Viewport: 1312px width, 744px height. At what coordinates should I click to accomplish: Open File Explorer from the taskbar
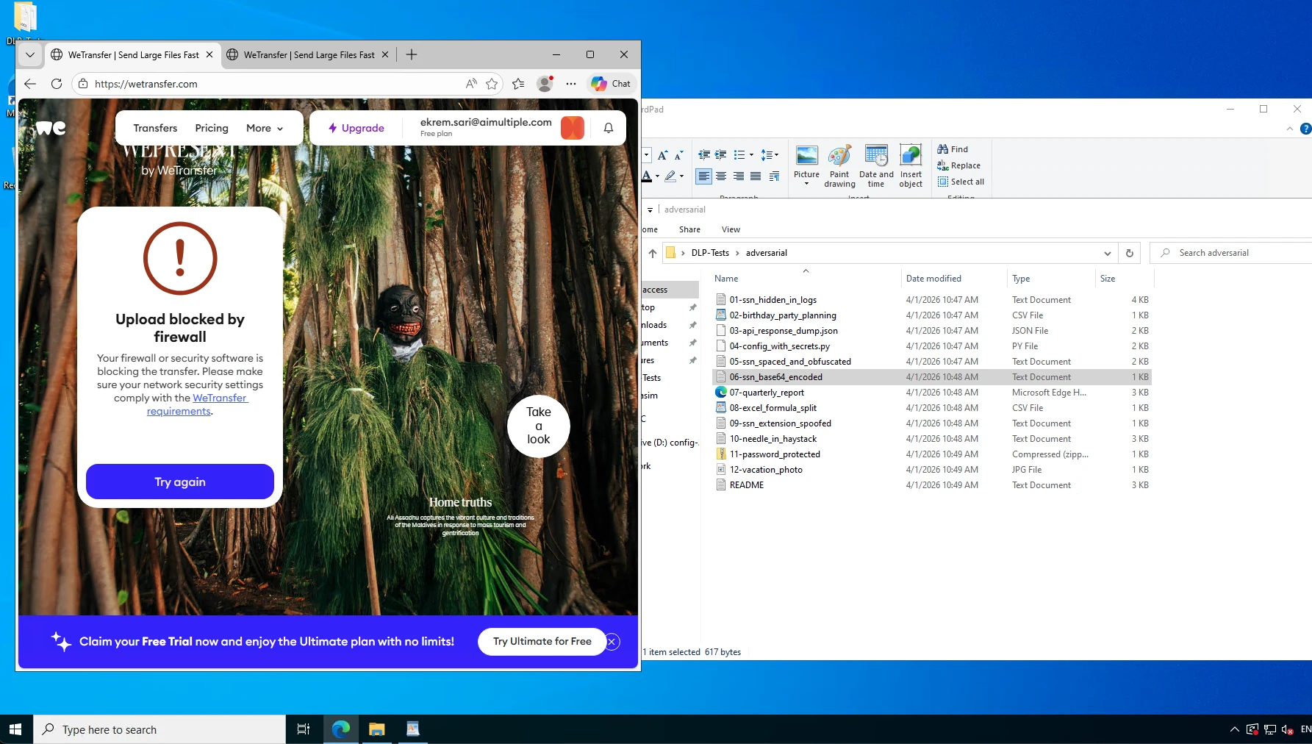[376, 729]
